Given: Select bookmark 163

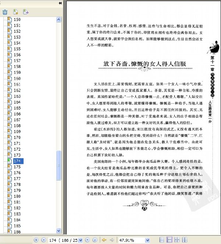Looking at the screenshot, I should point(17,96).
